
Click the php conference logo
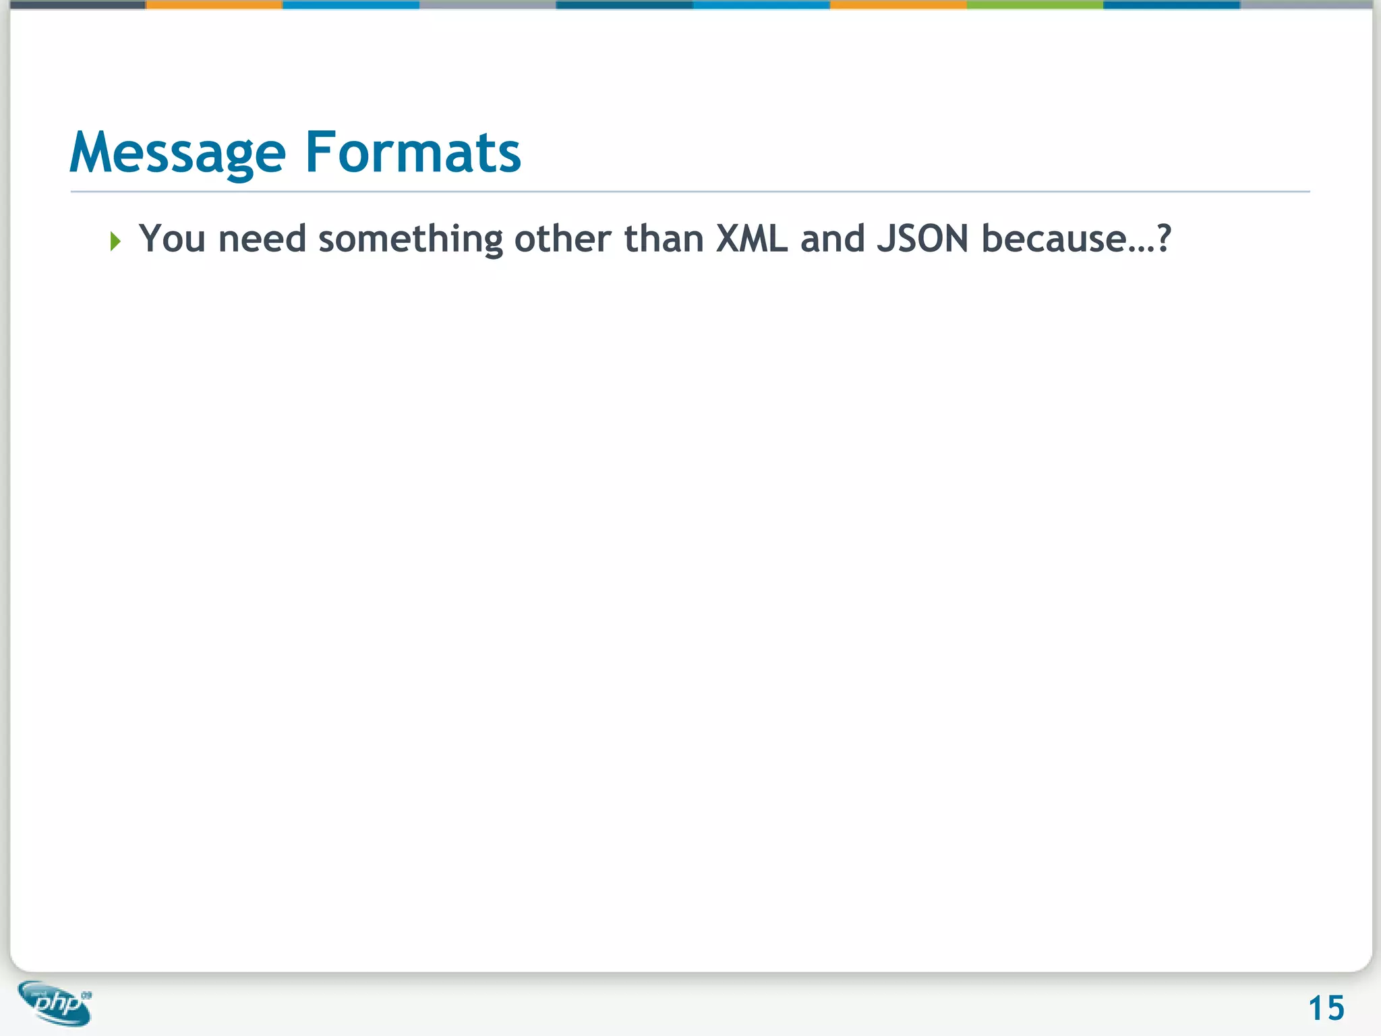[x=55, y=1002]
